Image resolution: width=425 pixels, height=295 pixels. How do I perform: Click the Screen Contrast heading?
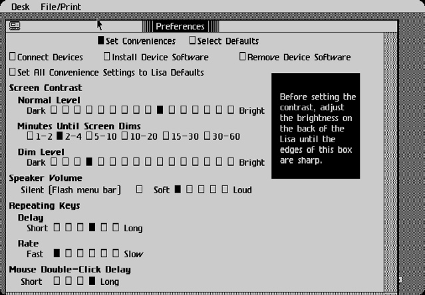[x=45, y=88]
